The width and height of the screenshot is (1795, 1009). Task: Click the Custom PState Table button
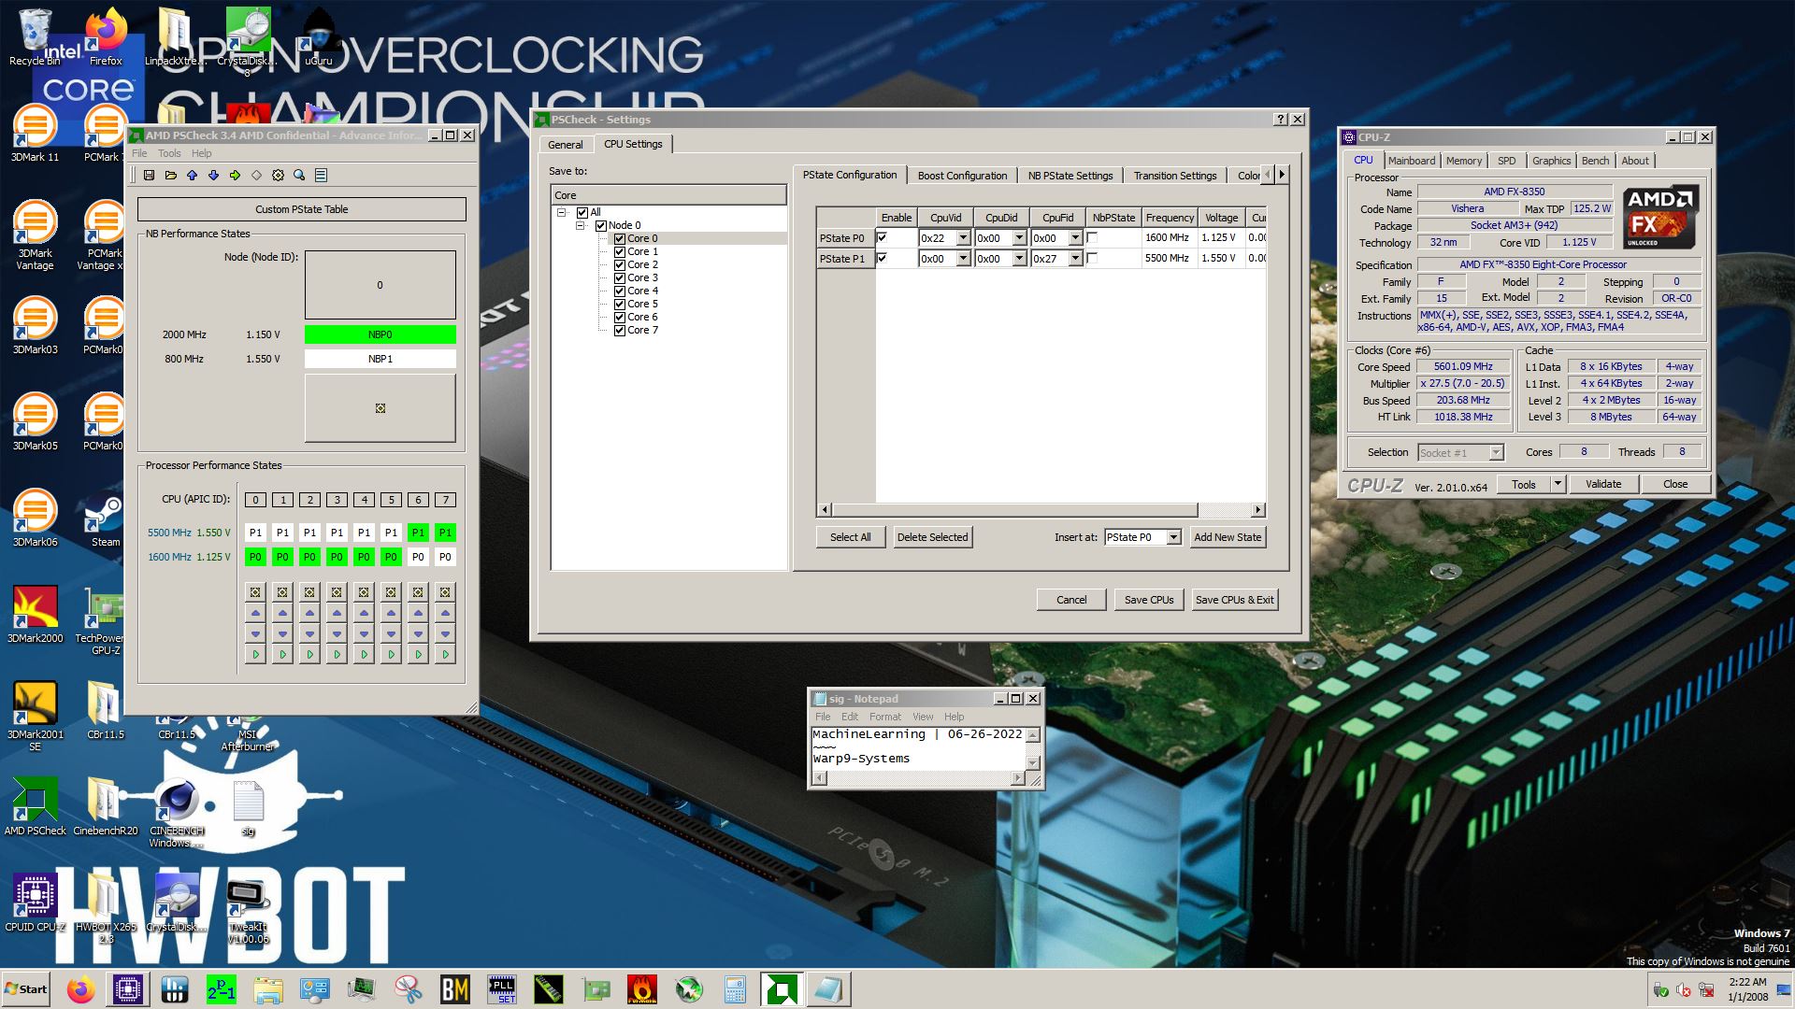(x=302, y=209)
